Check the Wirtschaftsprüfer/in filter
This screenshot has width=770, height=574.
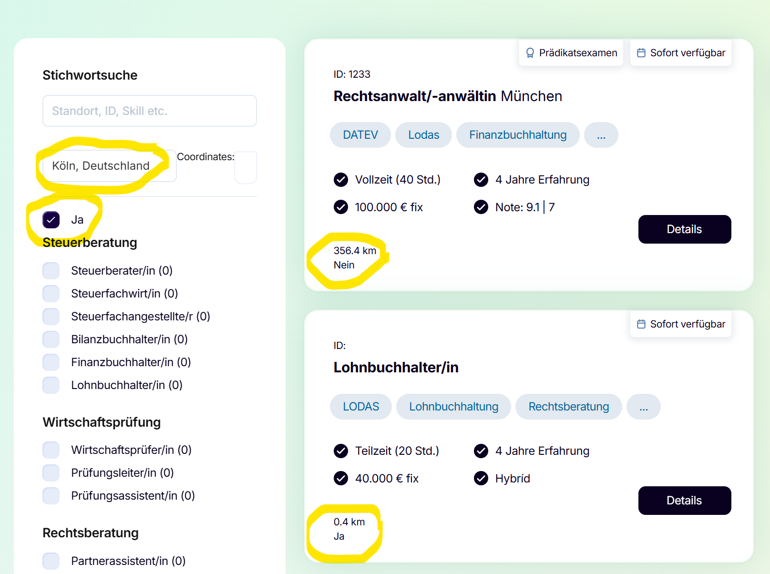[x=51, y=450]
